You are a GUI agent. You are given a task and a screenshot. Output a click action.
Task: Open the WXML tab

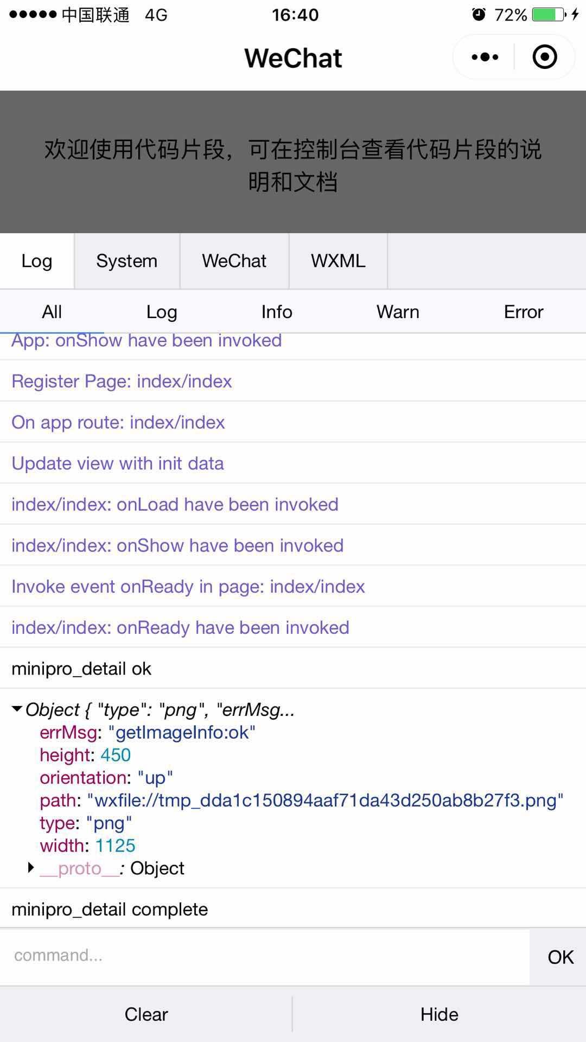tap(338, 261)
